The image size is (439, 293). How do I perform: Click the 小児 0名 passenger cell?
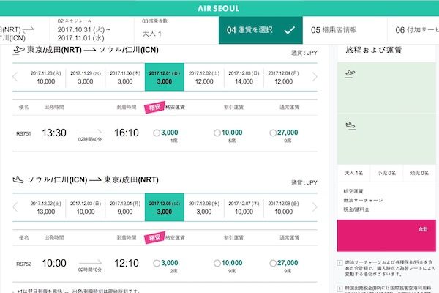[x=386, y=173]
